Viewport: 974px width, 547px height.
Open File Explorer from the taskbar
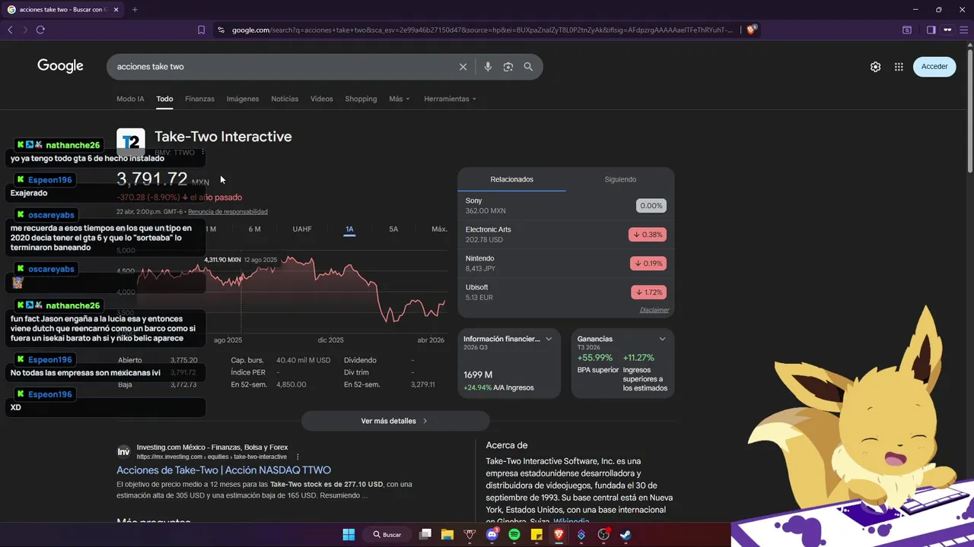pos(447,535)
